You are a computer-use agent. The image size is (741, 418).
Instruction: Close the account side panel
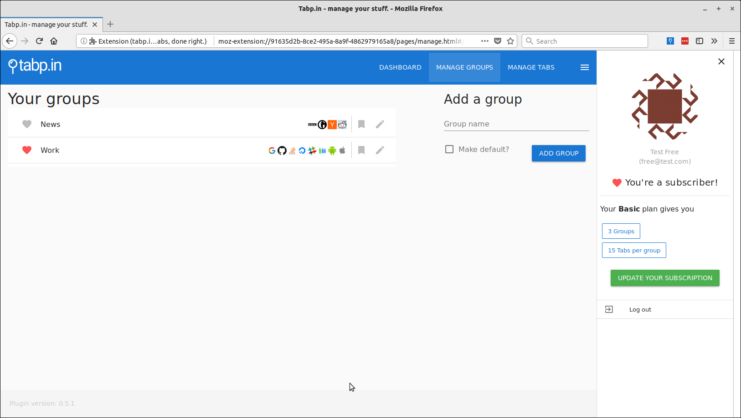tap(721, 61)
